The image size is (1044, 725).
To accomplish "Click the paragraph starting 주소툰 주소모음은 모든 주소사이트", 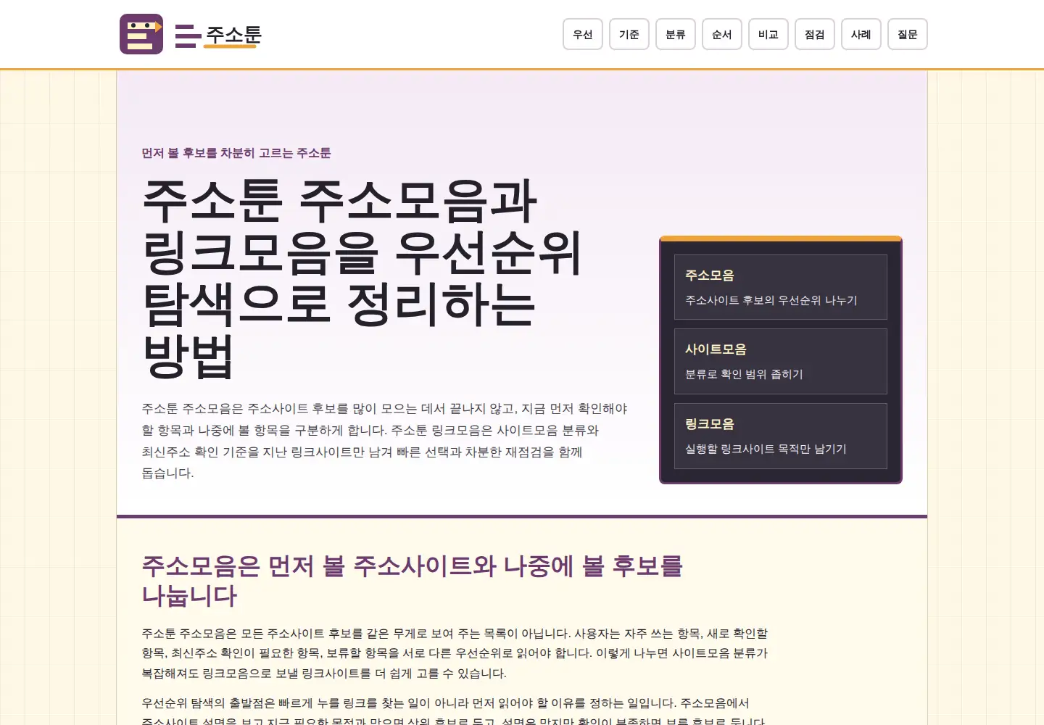I will 455,653.
